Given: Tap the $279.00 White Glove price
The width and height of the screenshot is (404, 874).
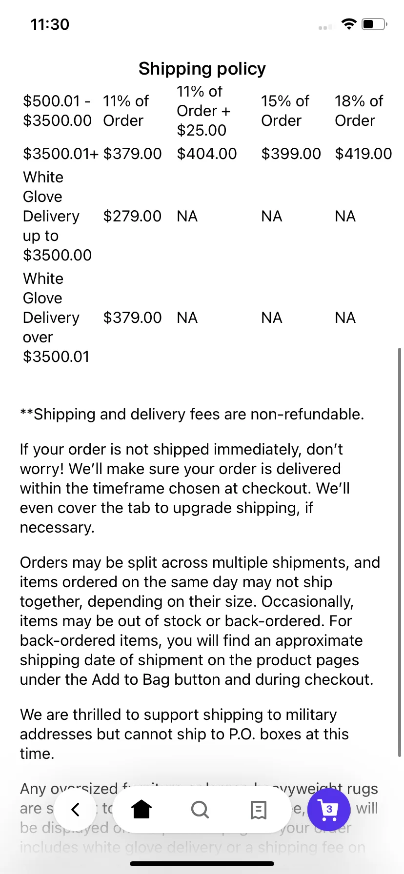Looking at the screenshot, I should pos(132,216).
